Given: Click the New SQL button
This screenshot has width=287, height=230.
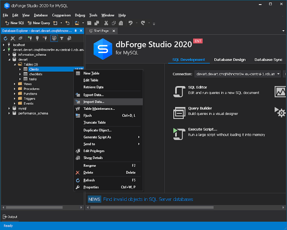Looking at the screenshot, I should pos(15,23).
